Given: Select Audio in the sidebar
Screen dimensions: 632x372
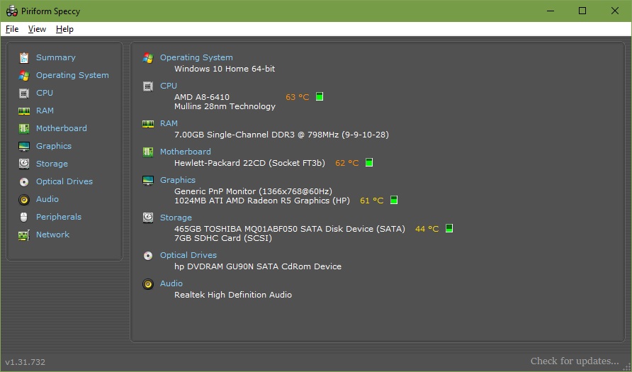Looking at the screenshot, I should coord(47,200).
